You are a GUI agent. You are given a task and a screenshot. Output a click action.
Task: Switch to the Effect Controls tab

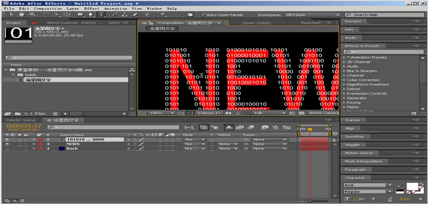pyautogui.click(x=74, y=23)
